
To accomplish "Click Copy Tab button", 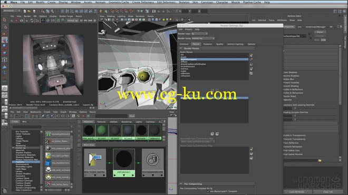I will [328, 192].
